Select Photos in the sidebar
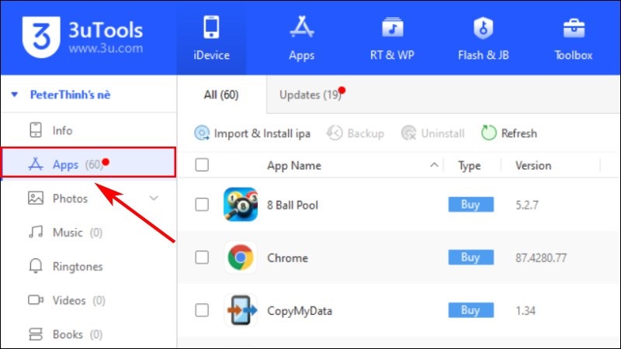The width and height of the screenshot is (621, 349). coord(70,199)
